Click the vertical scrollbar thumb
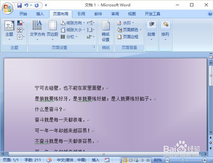Viewport: 213px width, 163px height. 211,76
